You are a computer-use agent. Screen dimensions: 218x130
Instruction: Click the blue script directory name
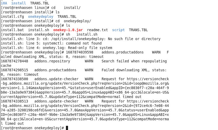[x=118, y=30]
